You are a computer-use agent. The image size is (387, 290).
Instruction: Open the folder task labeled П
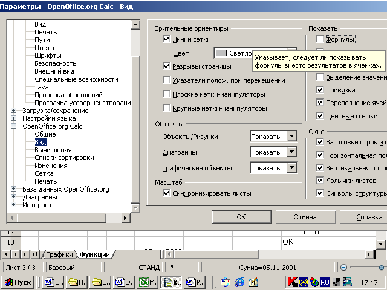tap(77, 282)
